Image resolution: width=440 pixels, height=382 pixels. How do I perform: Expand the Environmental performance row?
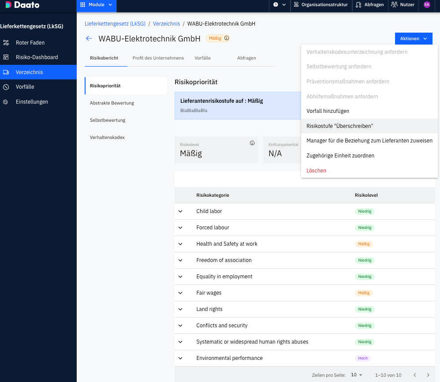[x=180, y=358]
